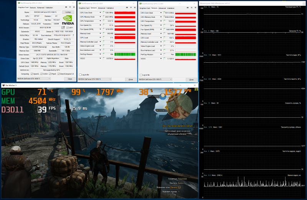Click the Bus Interface question mark icon
Image resolution: width=307 pixels, height=200 pixels.
(73, 35)
